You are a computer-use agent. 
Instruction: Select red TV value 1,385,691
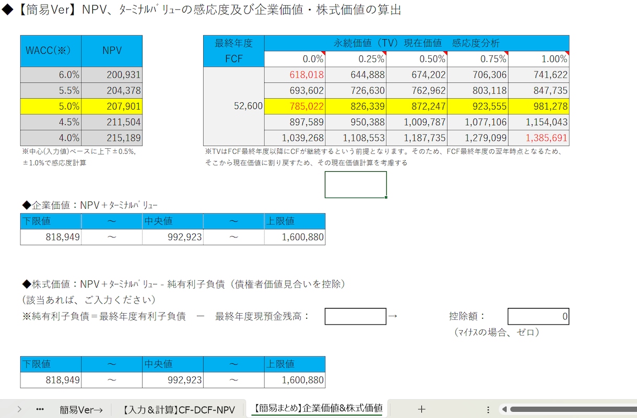tap(539, 138)
